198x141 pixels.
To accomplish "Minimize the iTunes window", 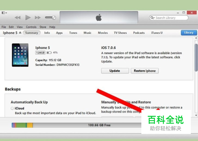I will (x=178, y=13).
